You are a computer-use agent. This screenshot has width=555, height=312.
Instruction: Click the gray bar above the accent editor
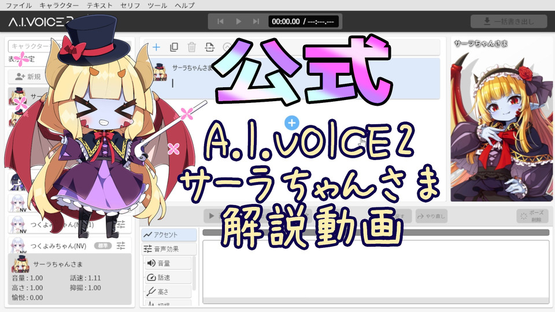376,232
